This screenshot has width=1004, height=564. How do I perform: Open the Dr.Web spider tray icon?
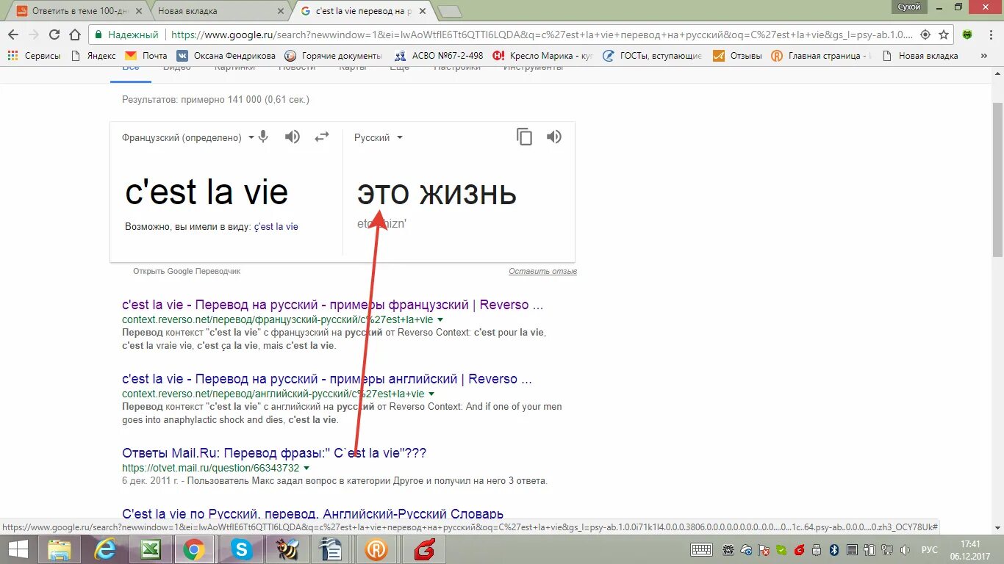click(x=728, y=549)
